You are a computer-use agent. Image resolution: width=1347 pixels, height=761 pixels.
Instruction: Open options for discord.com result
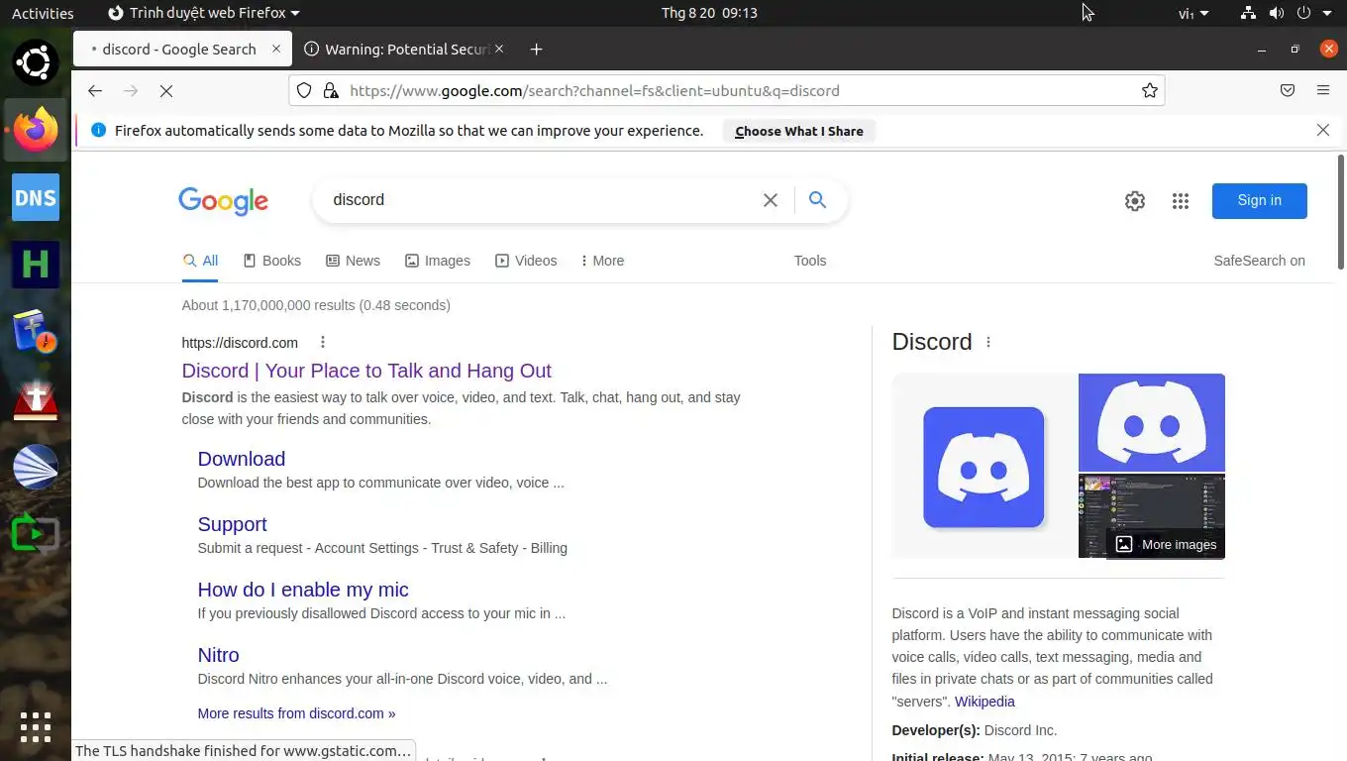pos(322,343)
